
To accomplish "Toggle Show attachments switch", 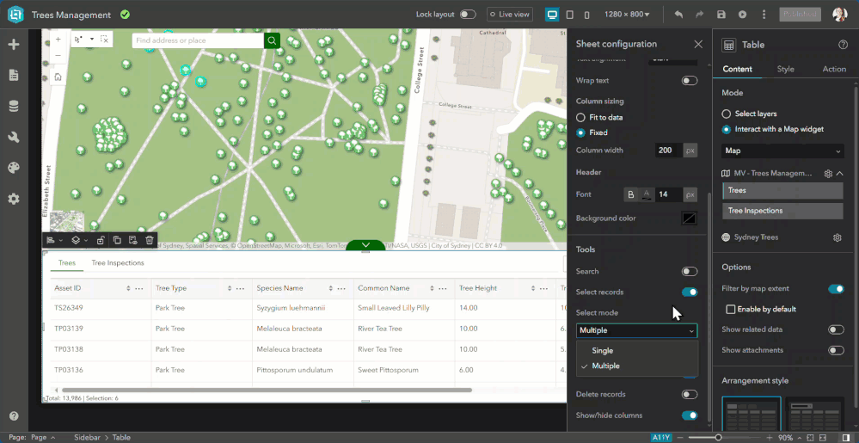I will (x=836, y=350).
